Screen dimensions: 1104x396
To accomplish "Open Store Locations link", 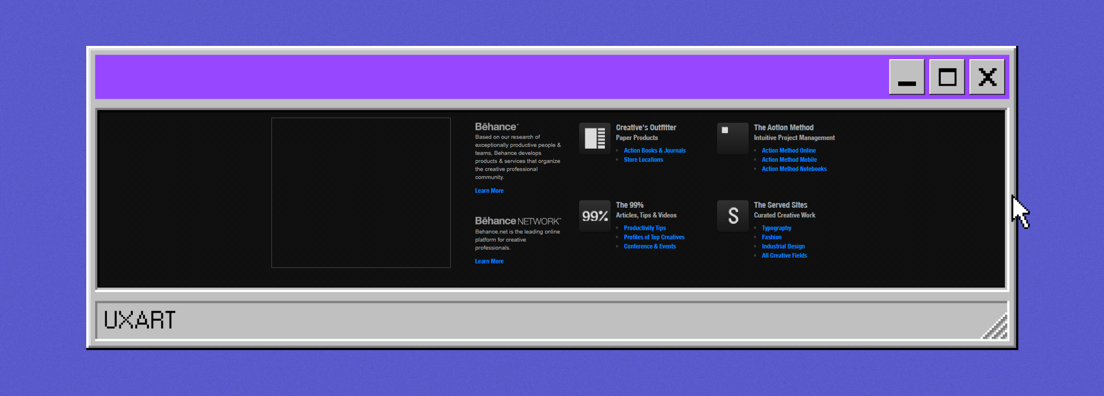I will 643,160.
